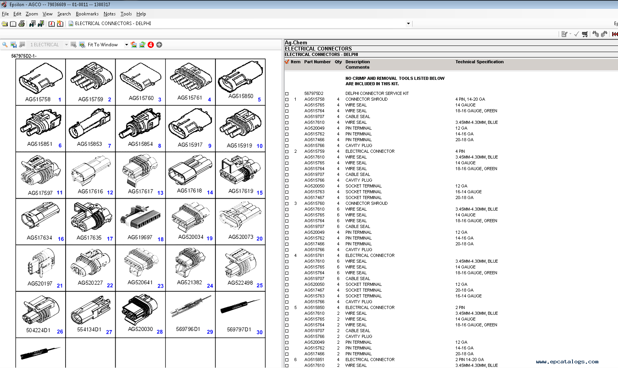618x368 pixels.
Task: Open the Search menu
Action: (64, 14)
